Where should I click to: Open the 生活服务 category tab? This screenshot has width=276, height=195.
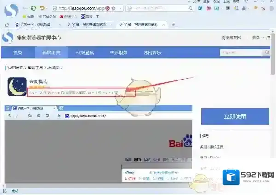[x=118, y=52]
